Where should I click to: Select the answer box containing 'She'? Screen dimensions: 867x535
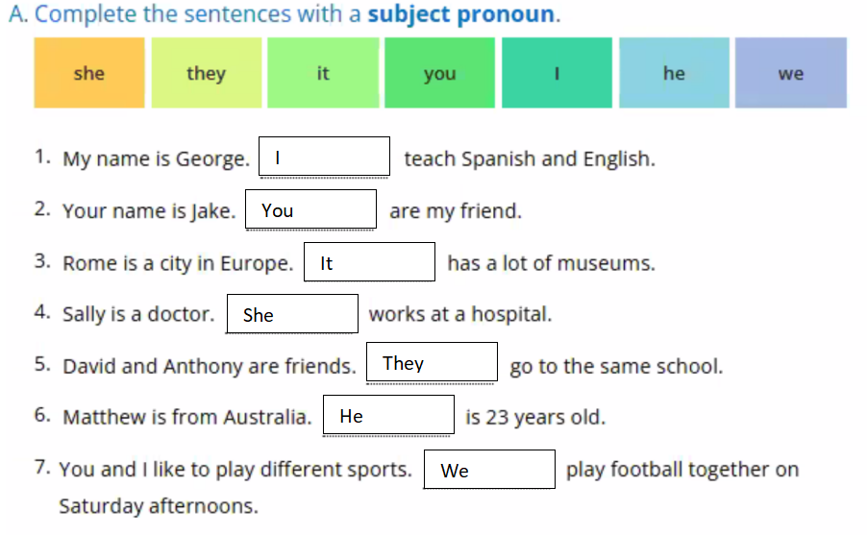[292, 314]
